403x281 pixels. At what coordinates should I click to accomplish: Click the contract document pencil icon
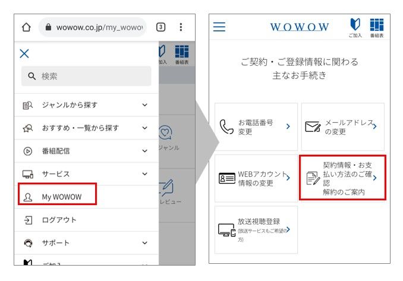click(313, 178)
